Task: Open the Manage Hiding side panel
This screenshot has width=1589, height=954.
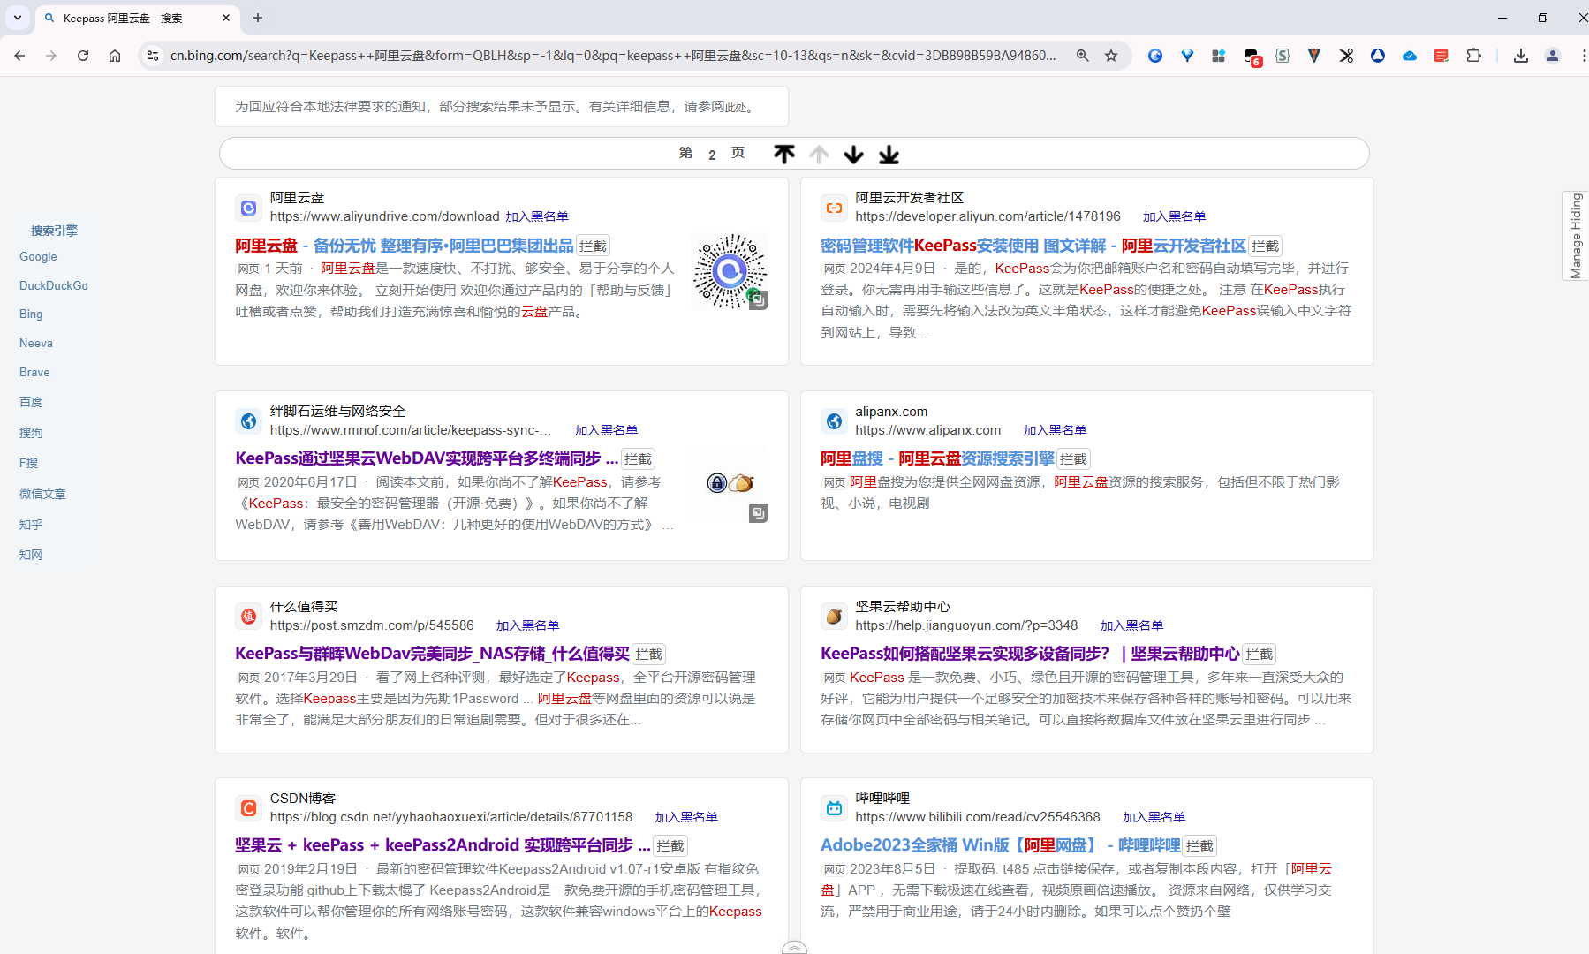Action: [1576, 236]
